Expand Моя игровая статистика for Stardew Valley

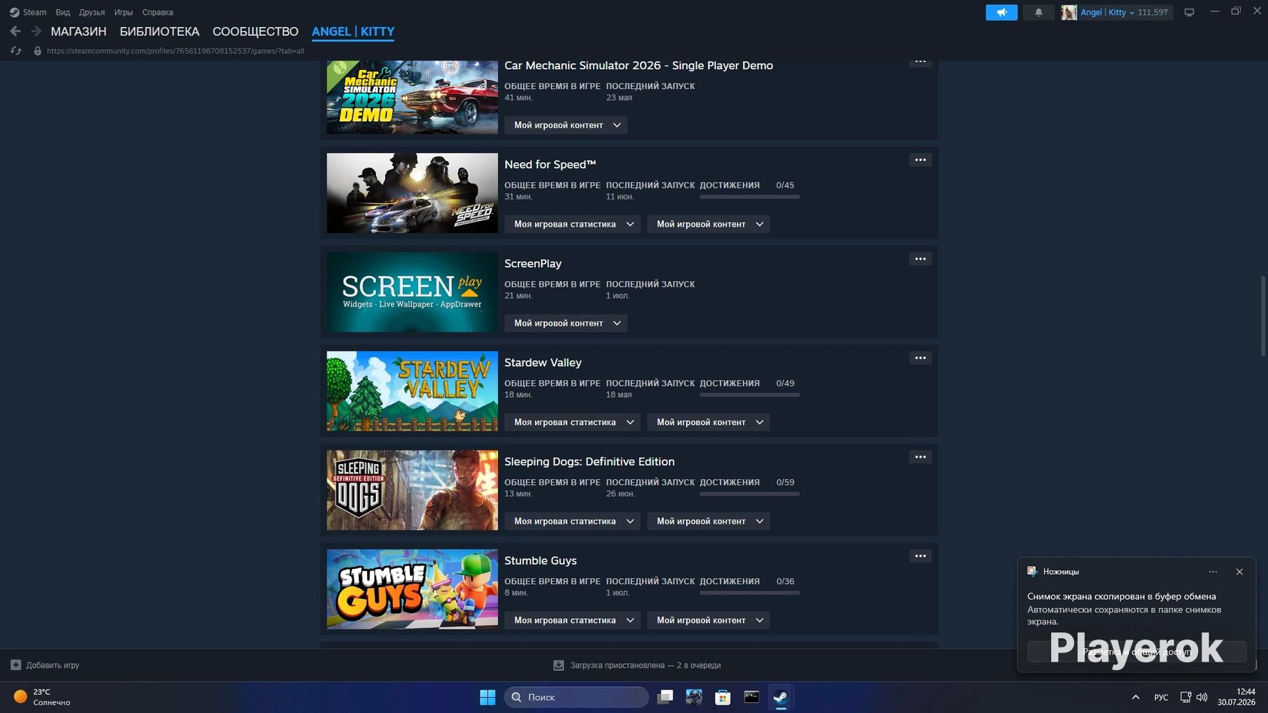coord(573,422)
